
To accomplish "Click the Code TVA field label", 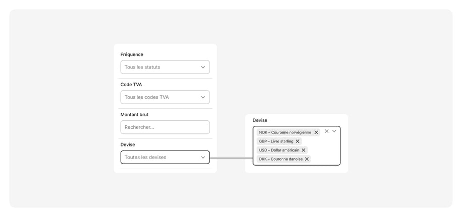I will (131, 85).
